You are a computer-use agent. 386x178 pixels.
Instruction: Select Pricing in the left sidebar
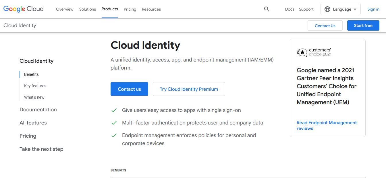point(28,136)
